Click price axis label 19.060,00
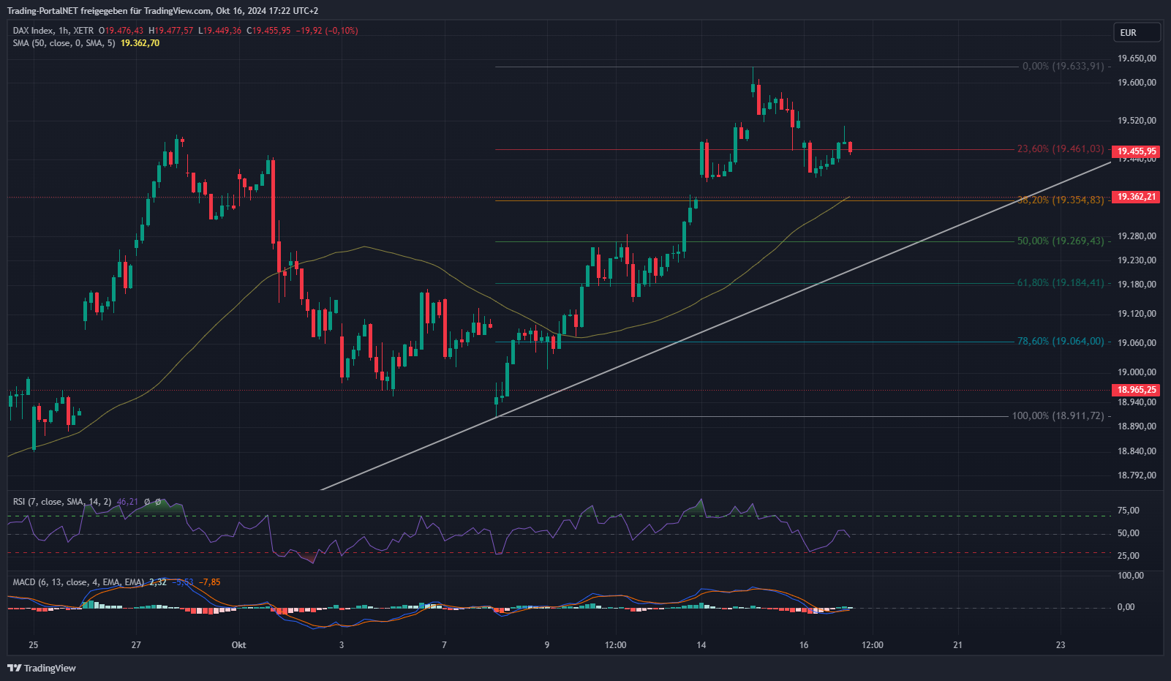Image resolution: width=1171 pixels, height=681 pixels. [1137, 343]
